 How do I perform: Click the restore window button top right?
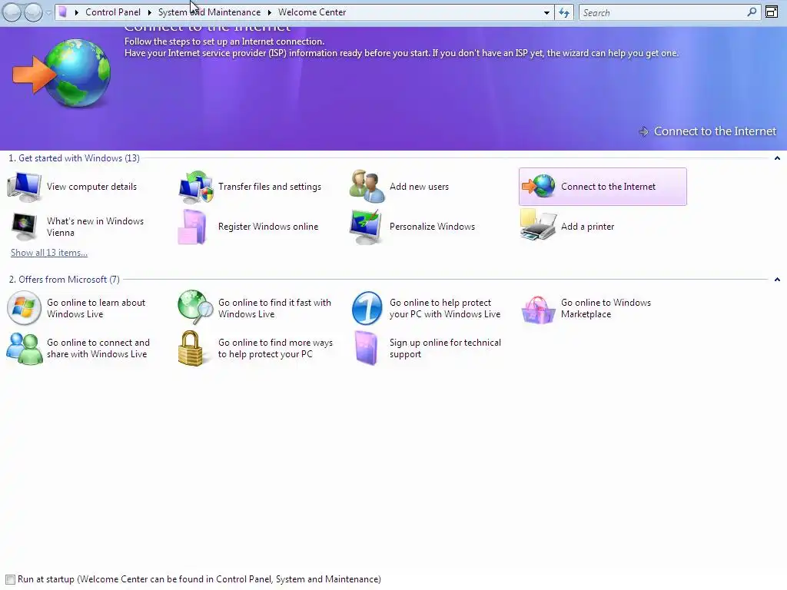pyautogui.click(x=772, y=12)
